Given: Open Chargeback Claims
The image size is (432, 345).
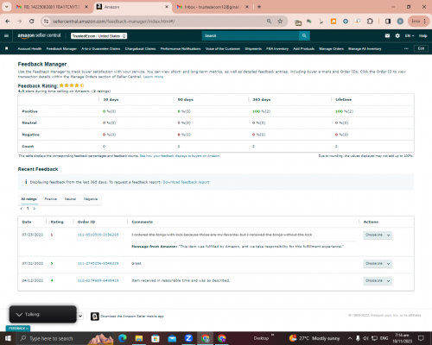Looking at the screenshot, I should 140,49.
